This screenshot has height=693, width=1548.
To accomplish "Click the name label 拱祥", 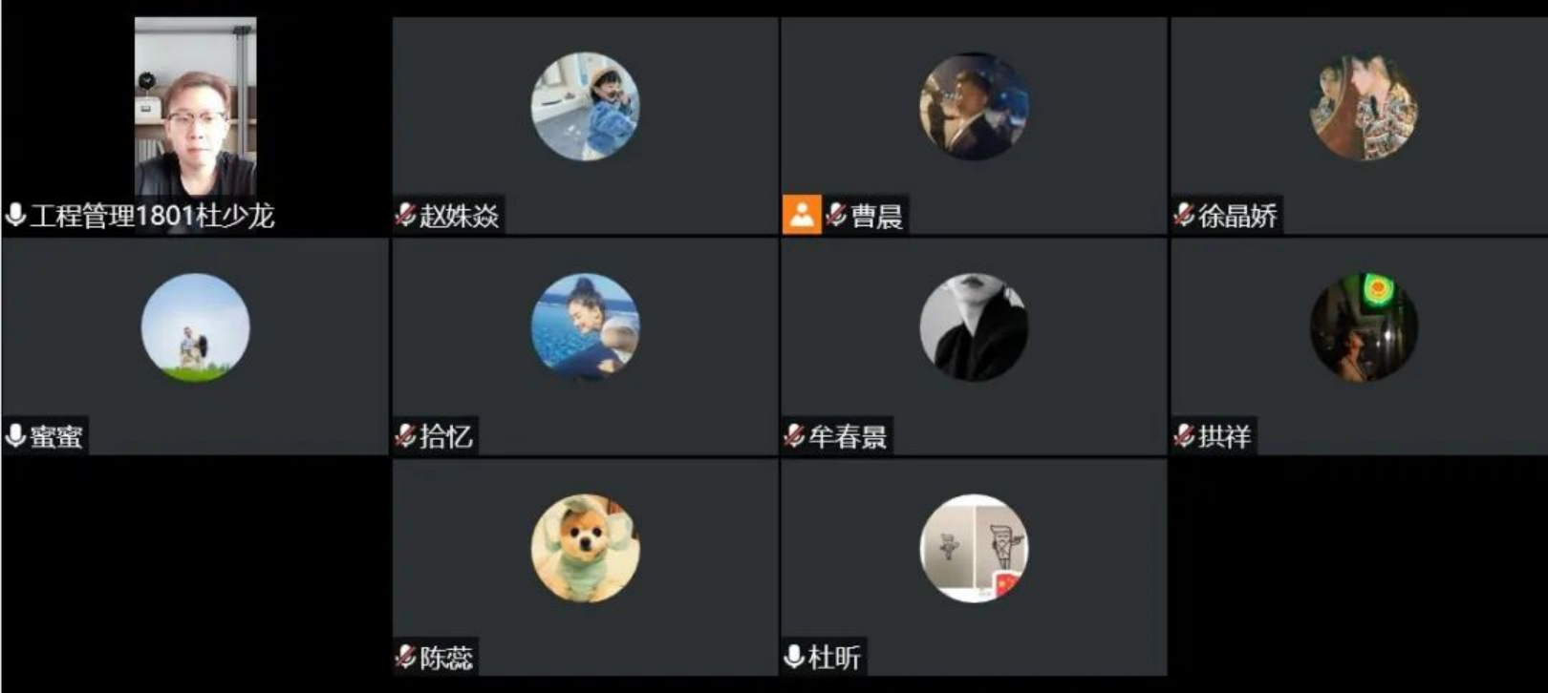I will tap(1224, 436).
